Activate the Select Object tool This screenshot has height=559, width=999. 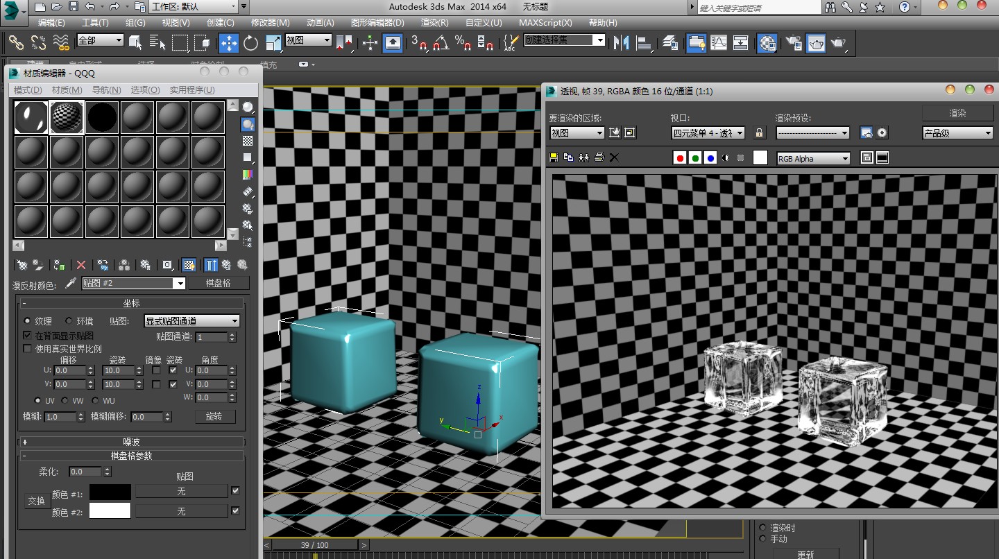135,43
